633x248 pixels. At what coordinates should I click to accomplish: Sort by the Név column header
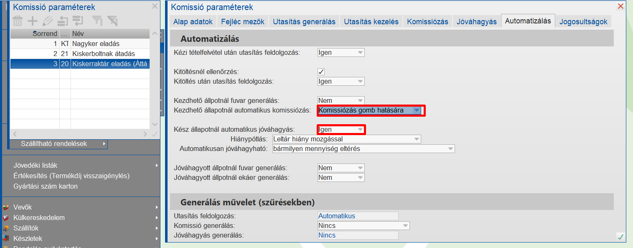coord(110,33)
